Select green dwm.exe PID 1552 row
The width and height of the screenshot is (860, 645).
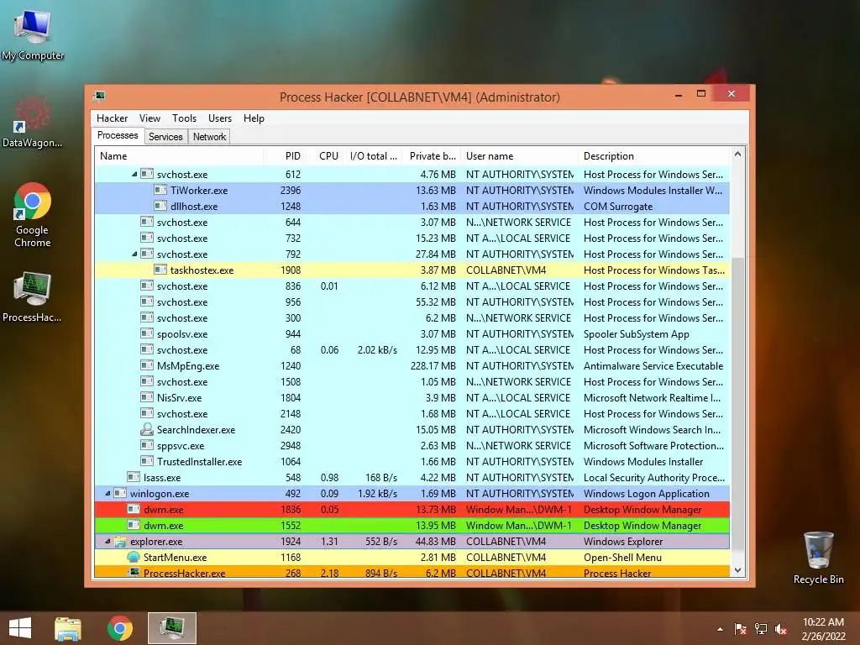click(x=412, y=526)
